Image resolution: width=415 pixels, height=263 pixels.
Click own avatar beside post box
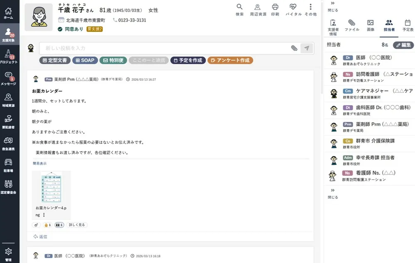click(31, 48)
